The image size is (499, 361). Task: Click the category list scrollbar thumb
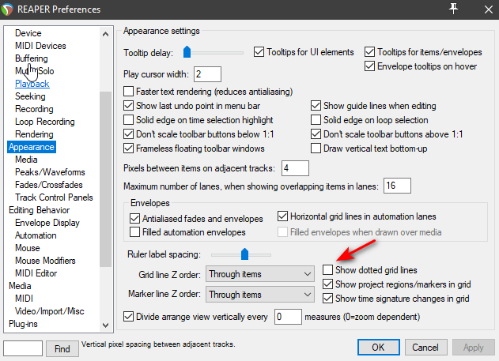pos(106,179)
